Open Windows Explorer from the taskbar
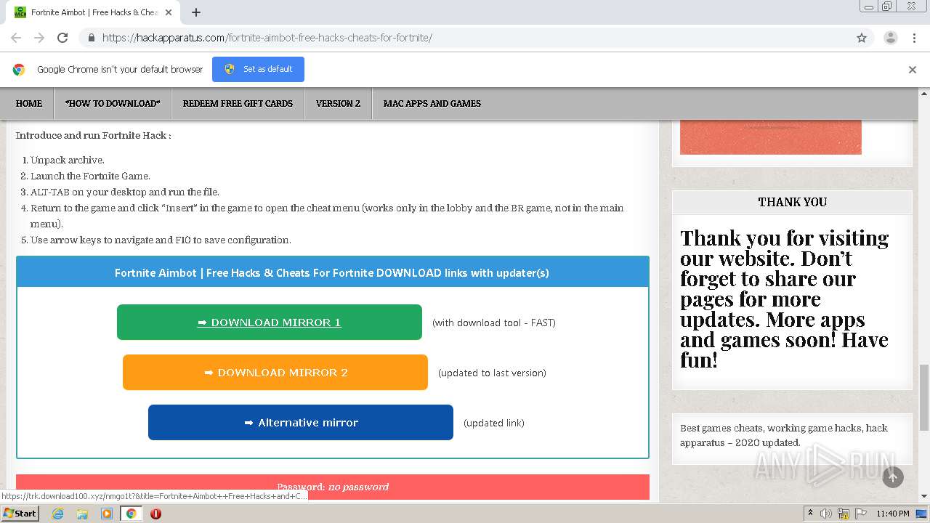 pos(82,514)
